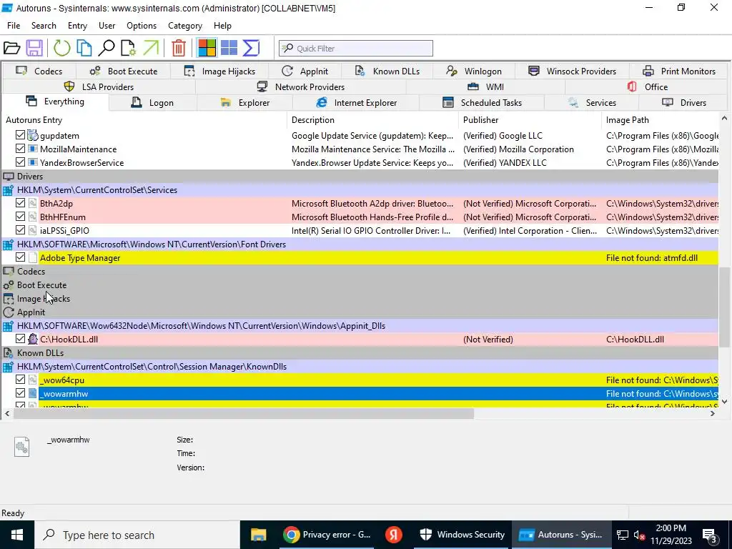Open the Category menu
Screen dimensions: 732x549
pyautogui.click(x=185, y=26)
